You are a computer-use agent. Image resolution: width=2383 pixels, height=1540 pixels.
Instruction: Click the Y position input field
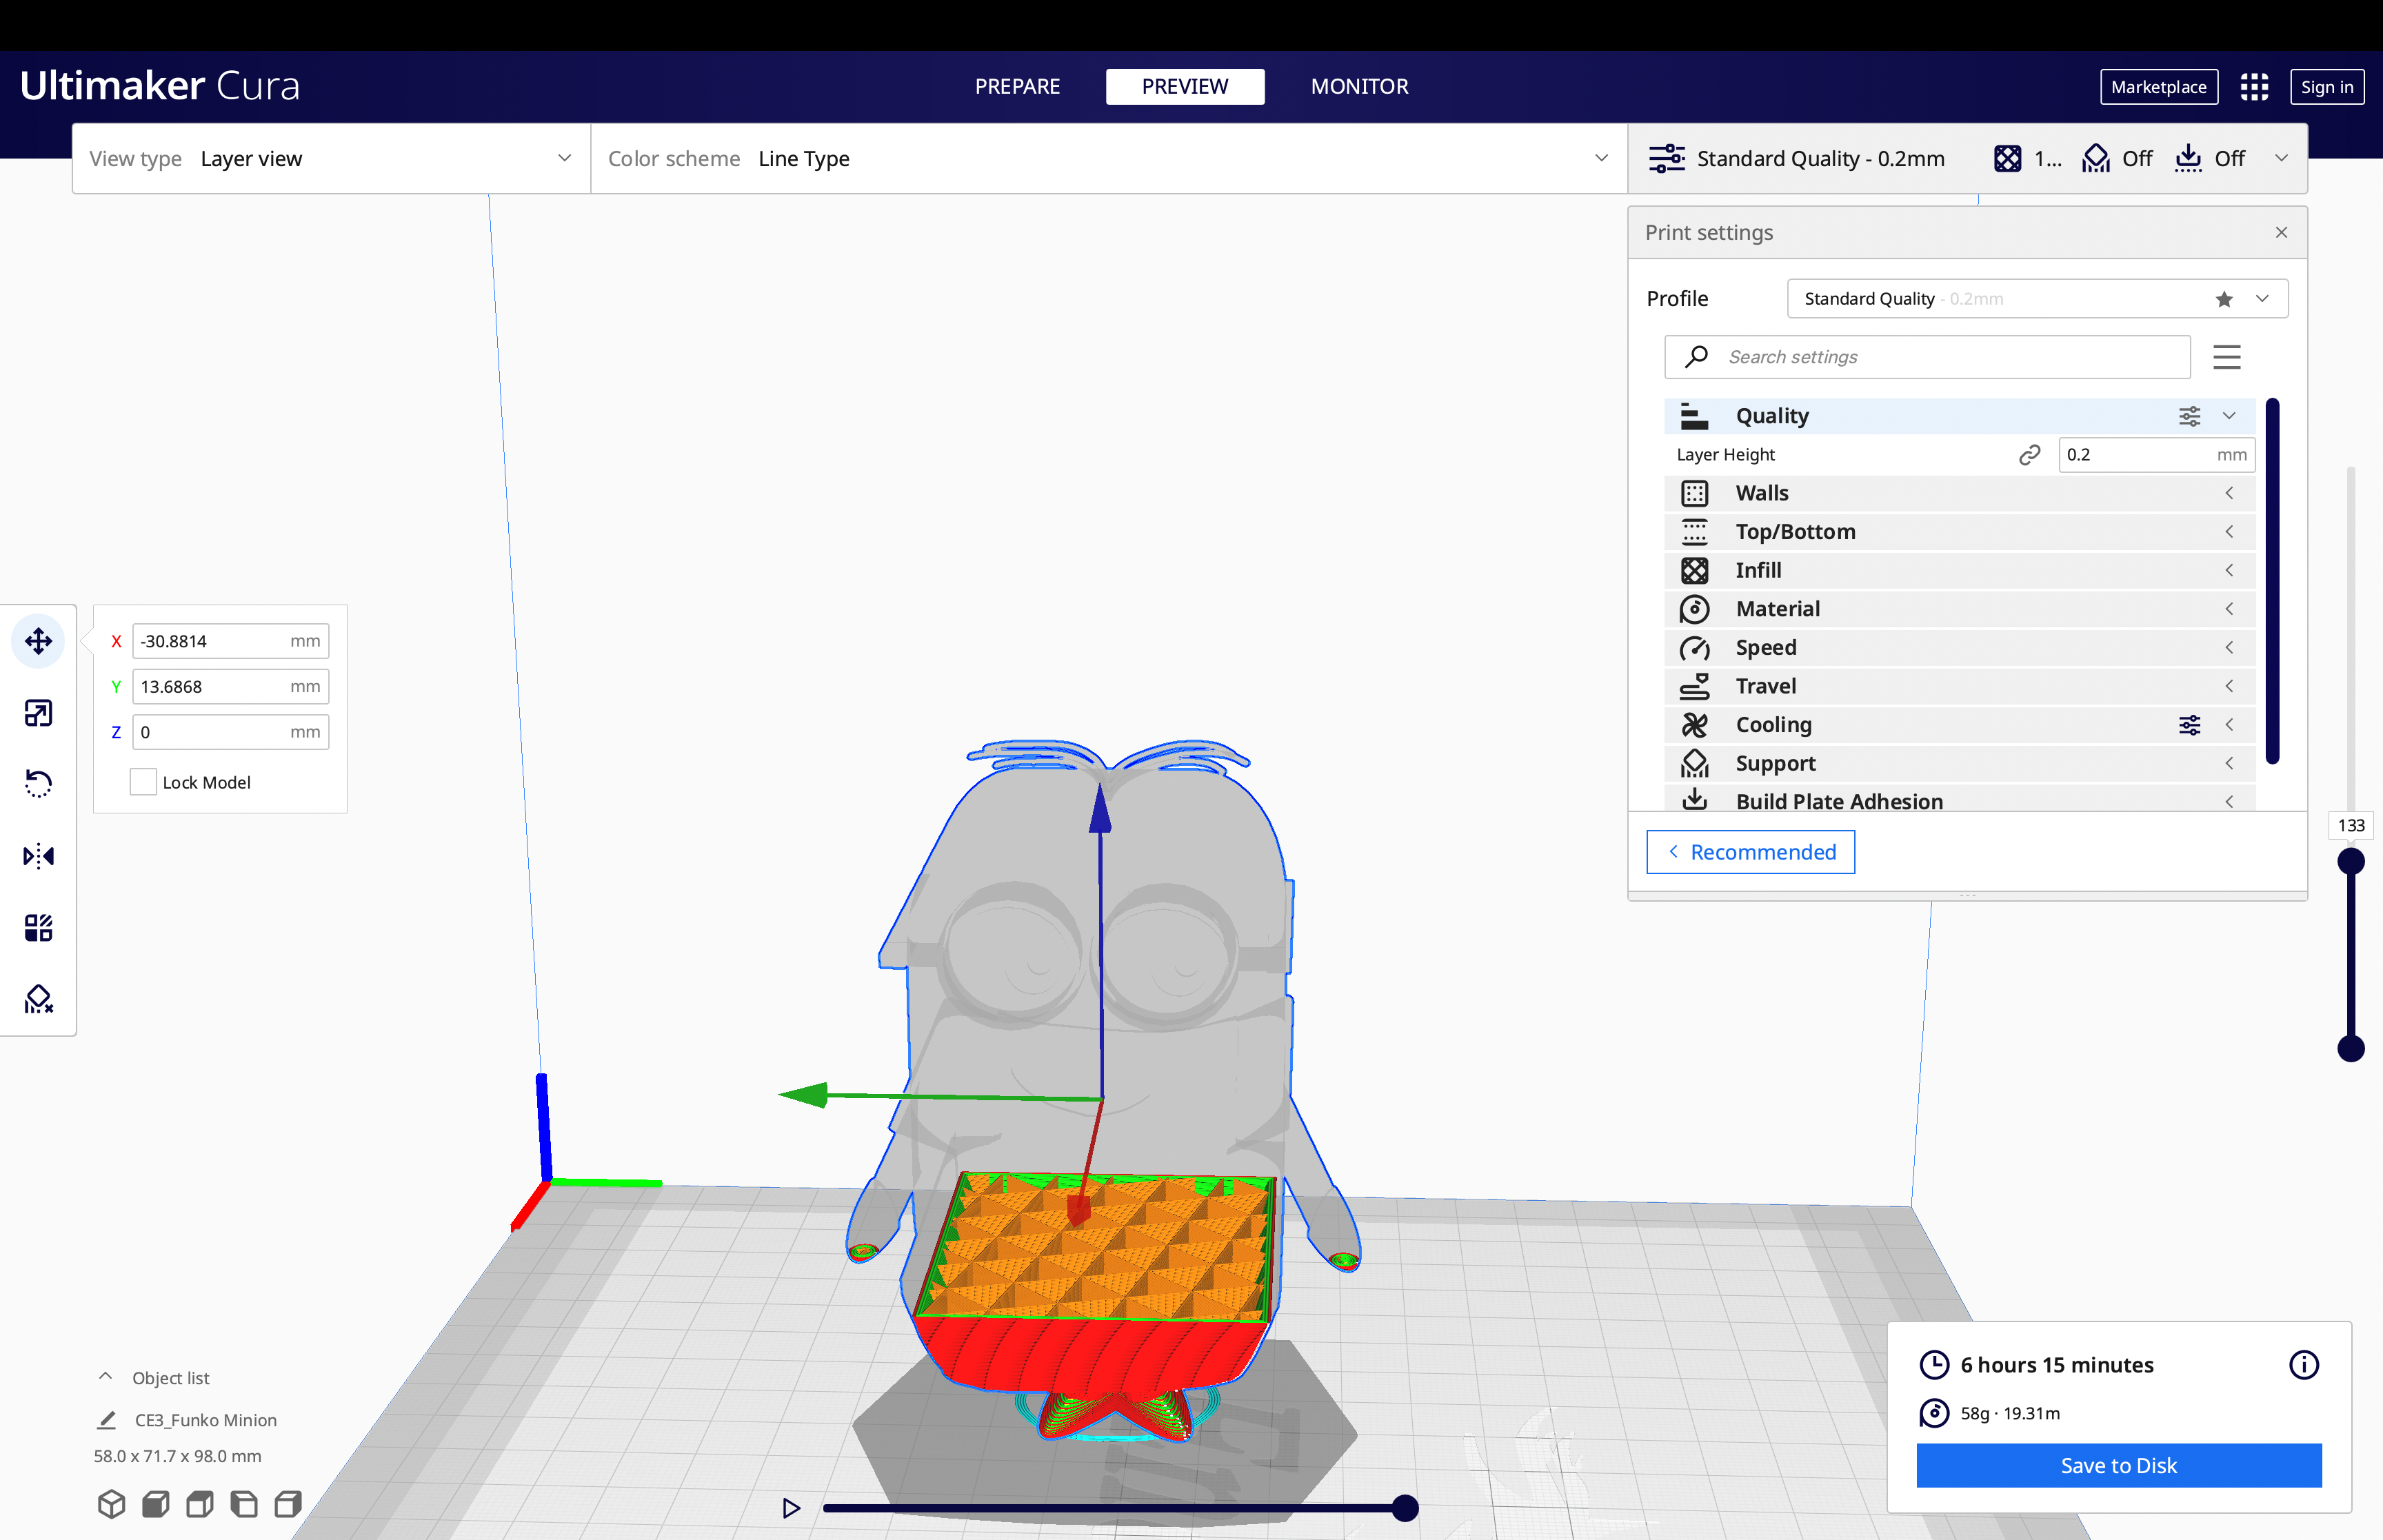231,687
